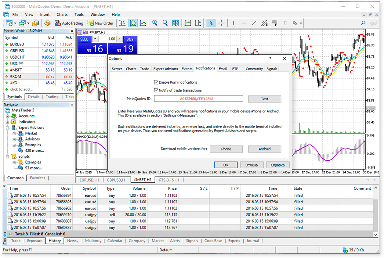Screen dimensions: 384x258
Task: Select the text label tool
Action: click(285, 23)
